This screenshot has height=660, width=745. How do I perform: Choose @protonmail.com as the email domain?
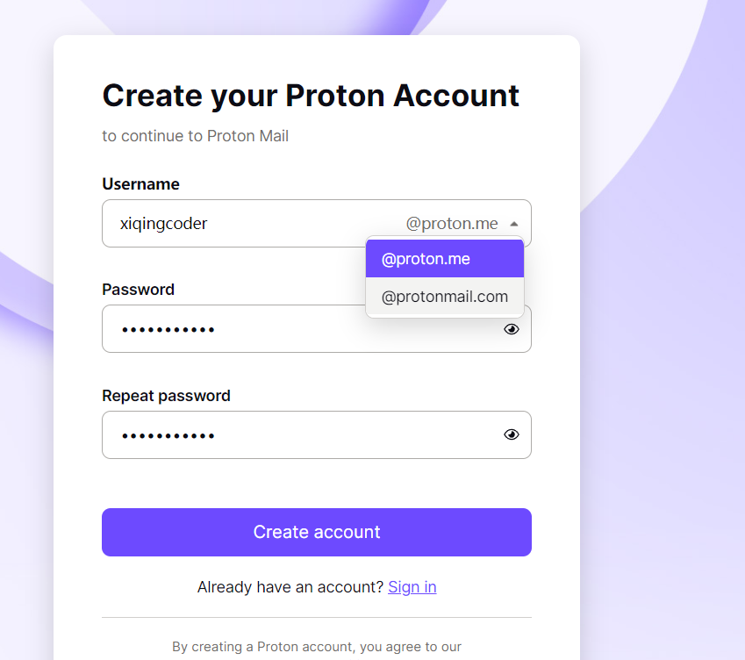(445, 296)
